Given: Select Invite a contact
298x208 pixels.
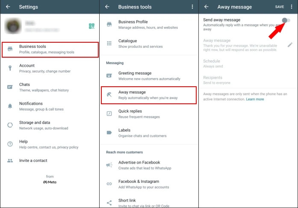Looking at the screenshot, I should point(50,161).
